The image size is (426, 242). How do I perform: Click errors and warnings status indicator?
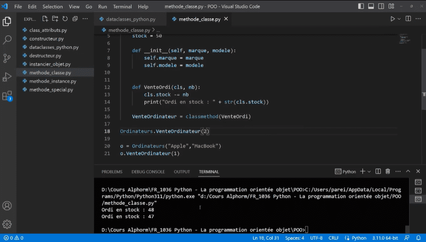[x=14, y=238]
